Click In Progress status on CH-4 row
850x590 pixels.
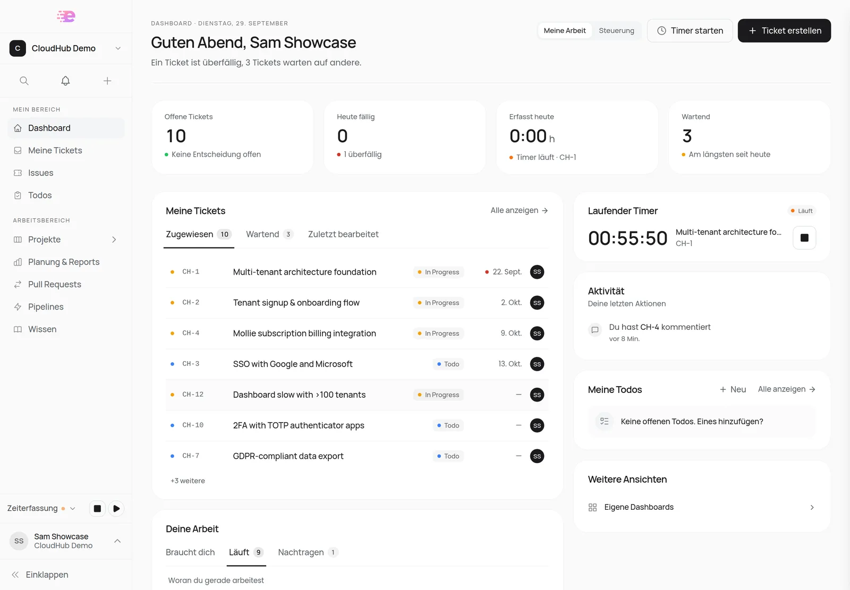point(438,334)
